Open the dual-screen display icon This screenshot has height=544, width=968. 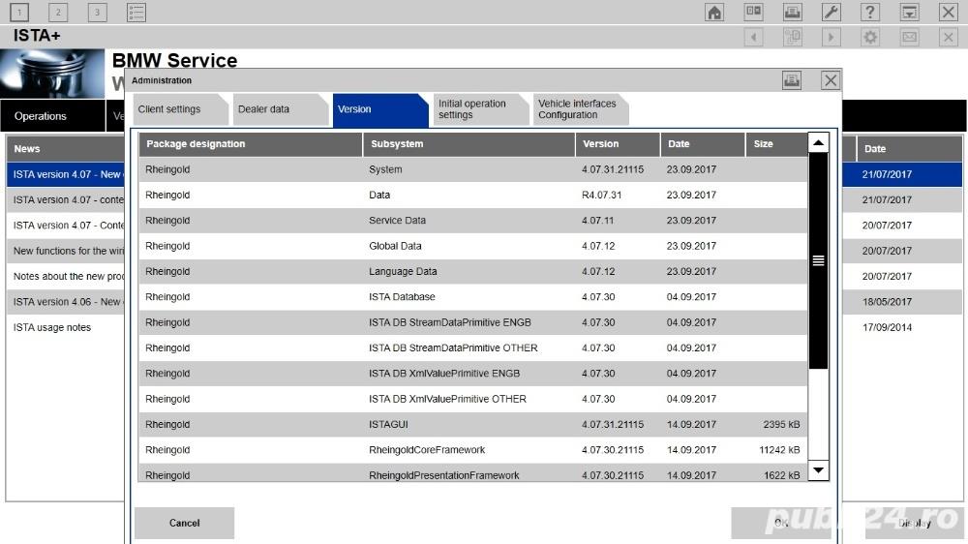click(x=753, y=12)
